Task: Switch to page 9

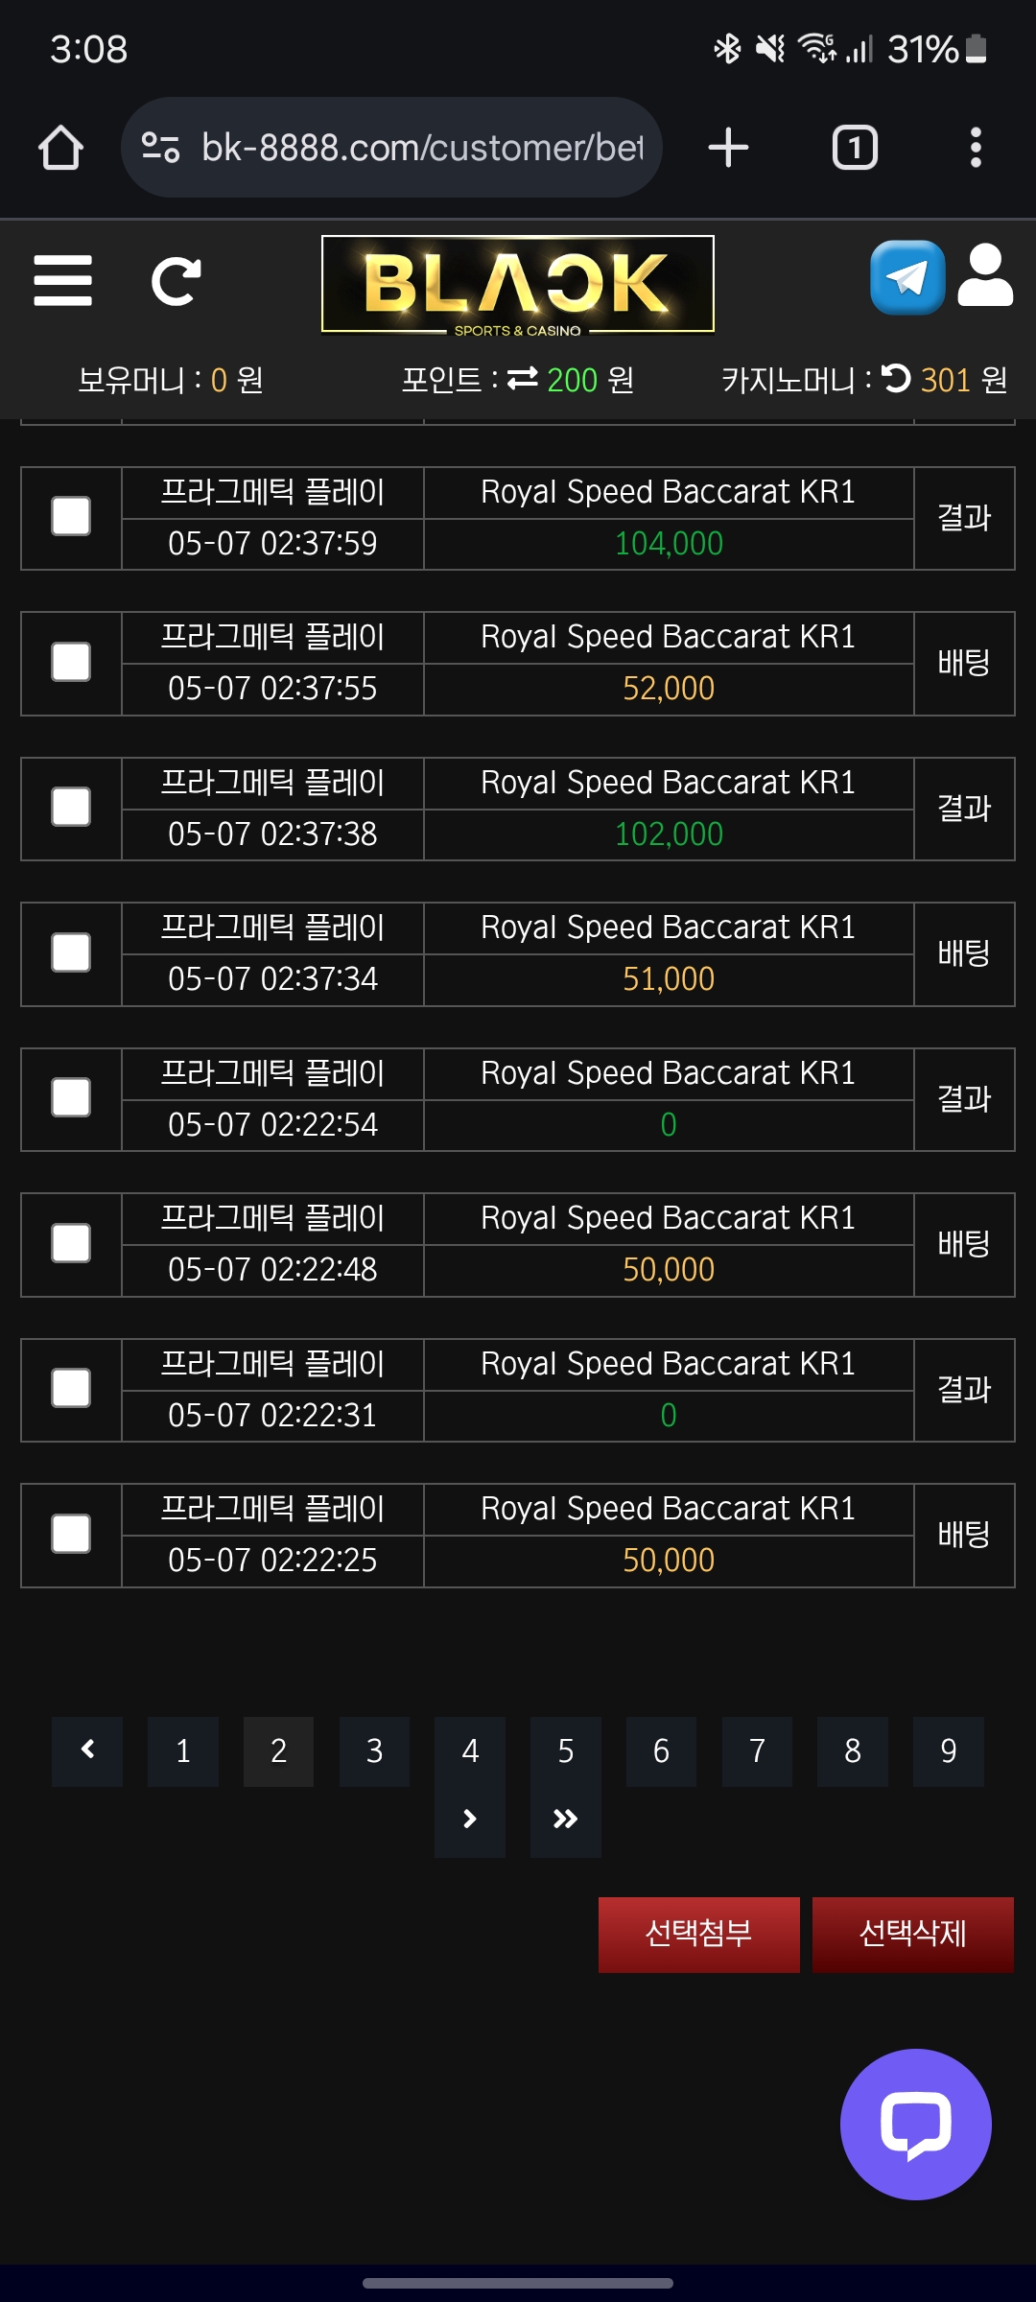Action: coord(948,1751)
